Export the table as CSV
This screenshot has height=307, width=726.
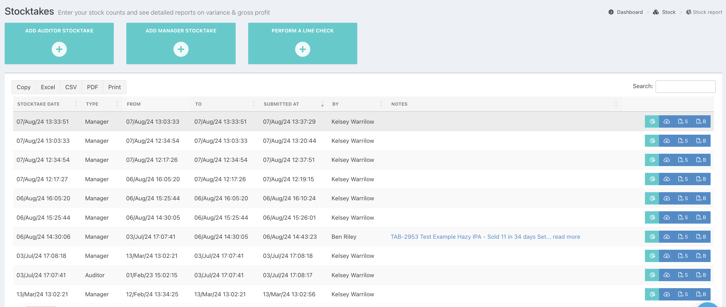[x=71, y=87]
